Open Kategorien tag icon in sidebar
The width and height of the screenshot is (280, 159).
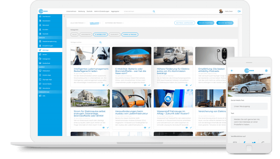click(40, 59)
